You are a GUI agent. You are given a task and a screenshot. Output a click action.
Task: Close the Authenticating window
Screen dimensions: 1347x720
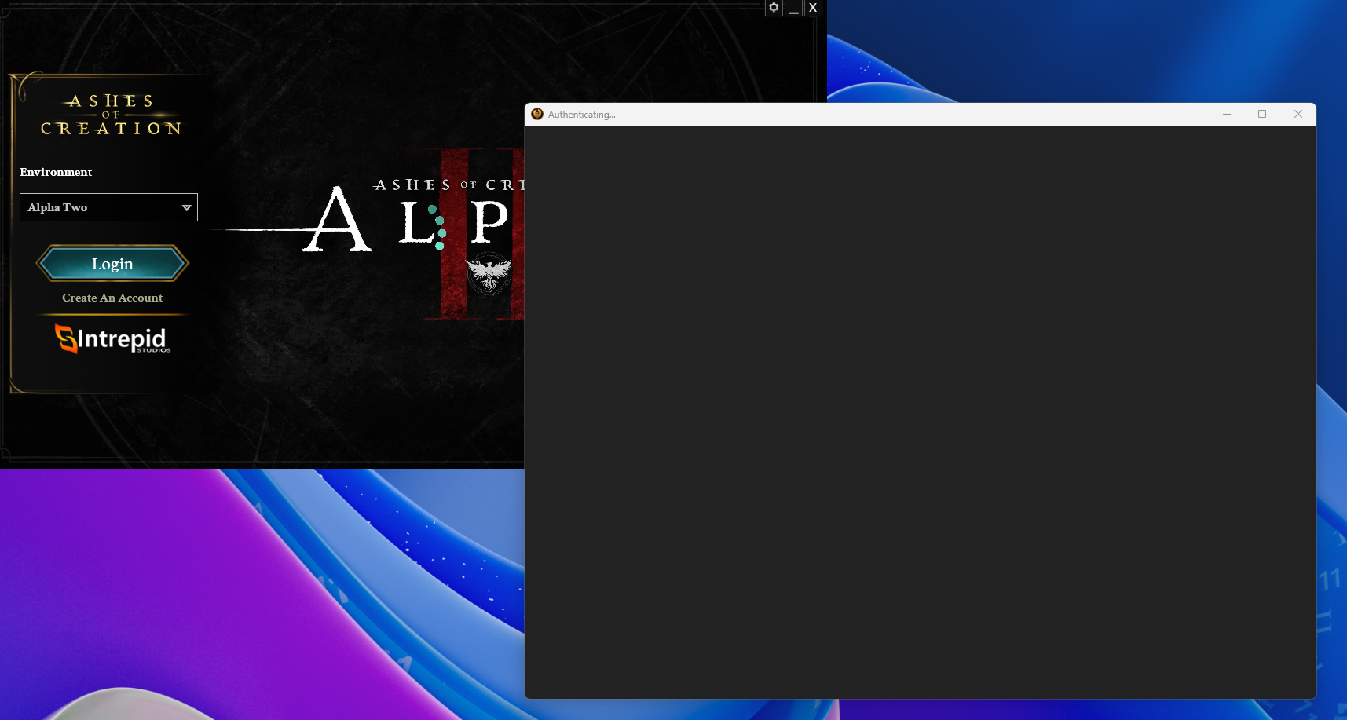coord(1298,114)
